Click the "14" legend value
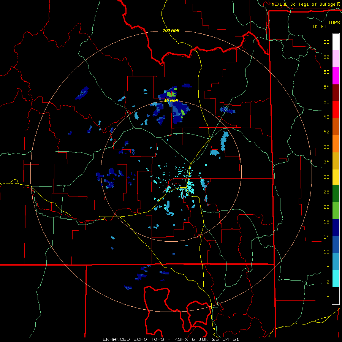Image resolution: width=342 pixels, height=342 pixels. point(326,237)
